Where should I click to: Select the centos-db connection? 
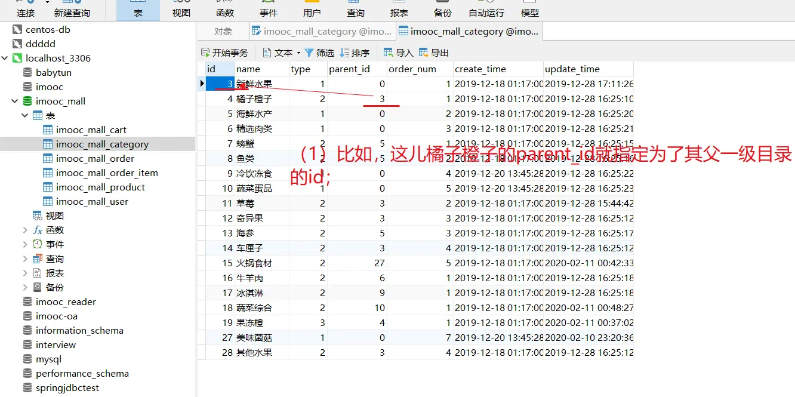click(x=48, y=29)
